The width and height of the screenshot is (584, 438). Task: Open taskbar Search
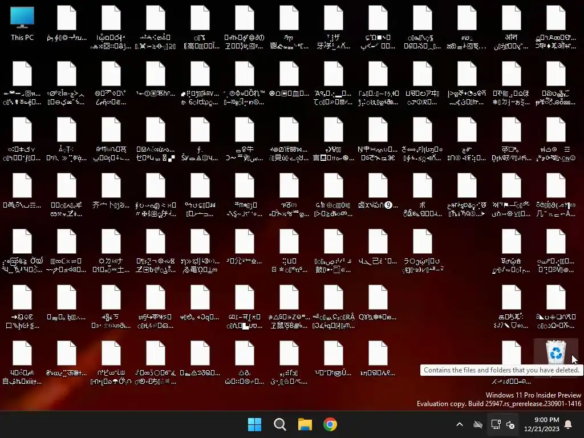279,424
